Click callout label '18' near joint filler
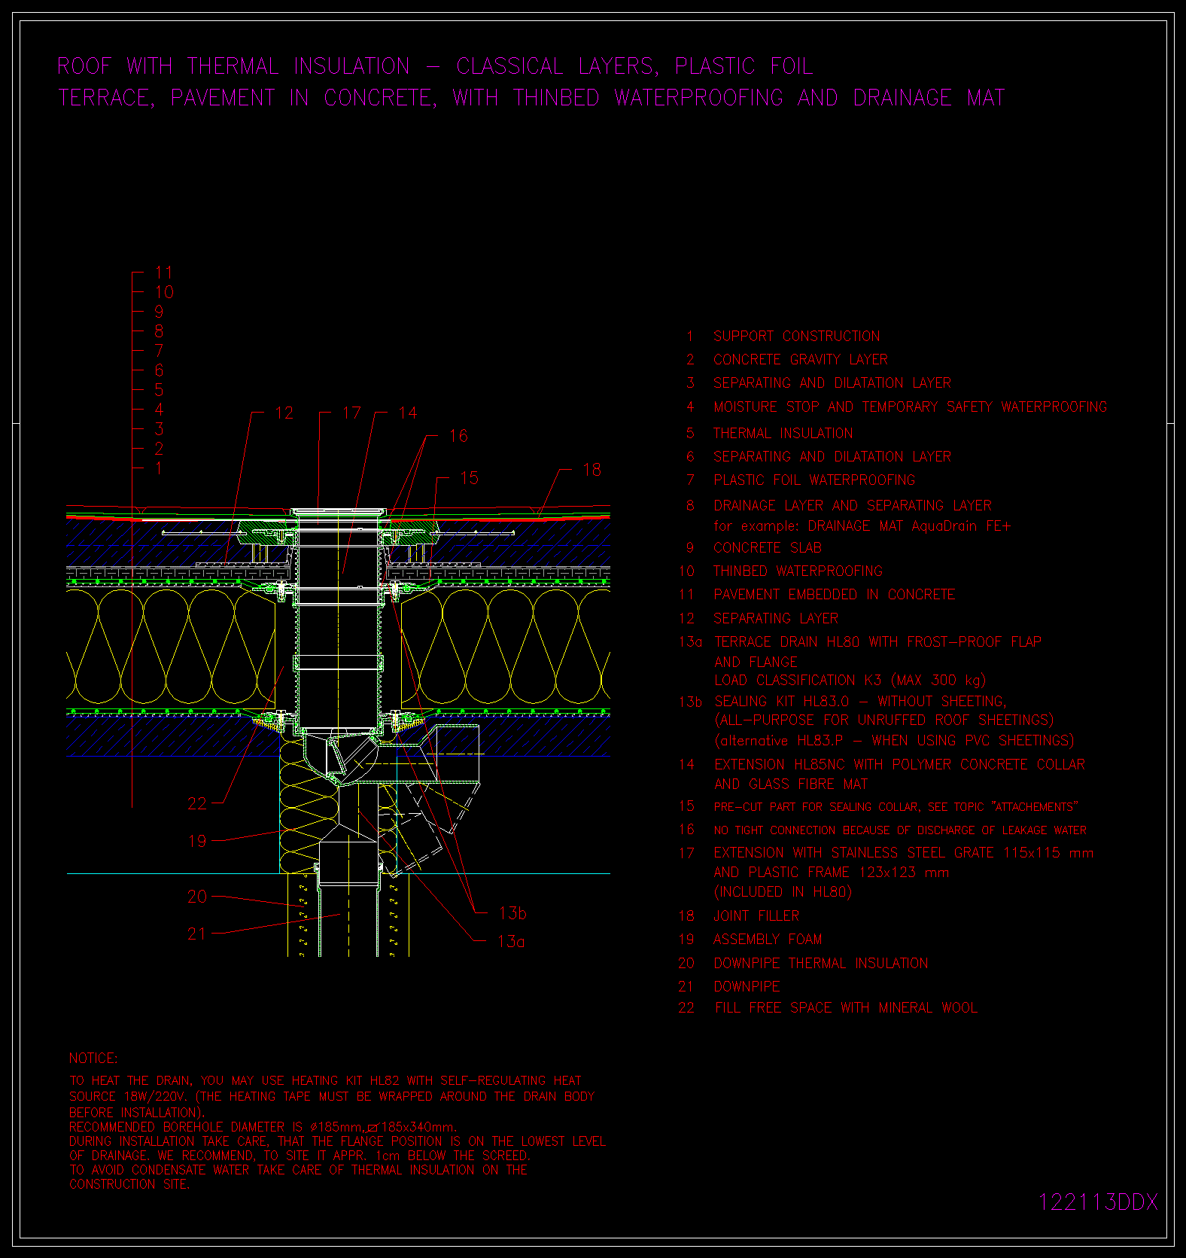Viewport: 1186px width, 1258px height. 592,471
